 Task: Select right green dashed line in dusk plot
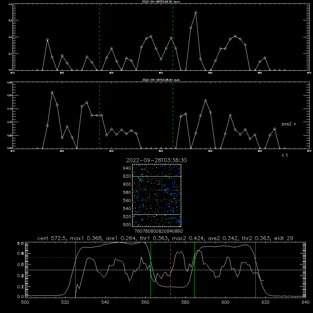[x=173, y=115]
